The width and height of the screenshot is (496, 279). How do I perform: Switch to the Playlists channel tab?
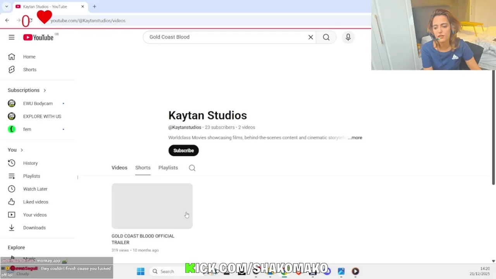[168, 168]
